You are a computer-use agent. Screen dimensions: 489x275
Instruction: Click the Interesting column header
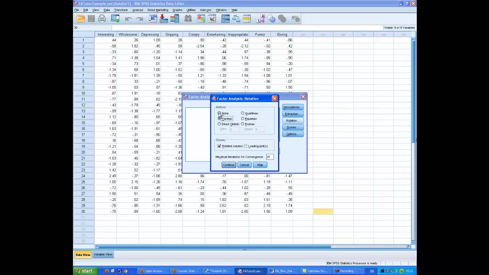[x=105, y=34]
